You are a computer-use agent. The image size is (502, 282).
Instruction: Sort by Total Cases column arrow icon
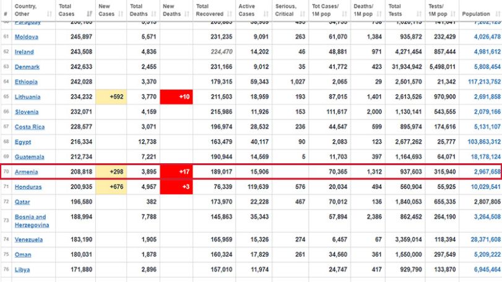tap(90, 14)
